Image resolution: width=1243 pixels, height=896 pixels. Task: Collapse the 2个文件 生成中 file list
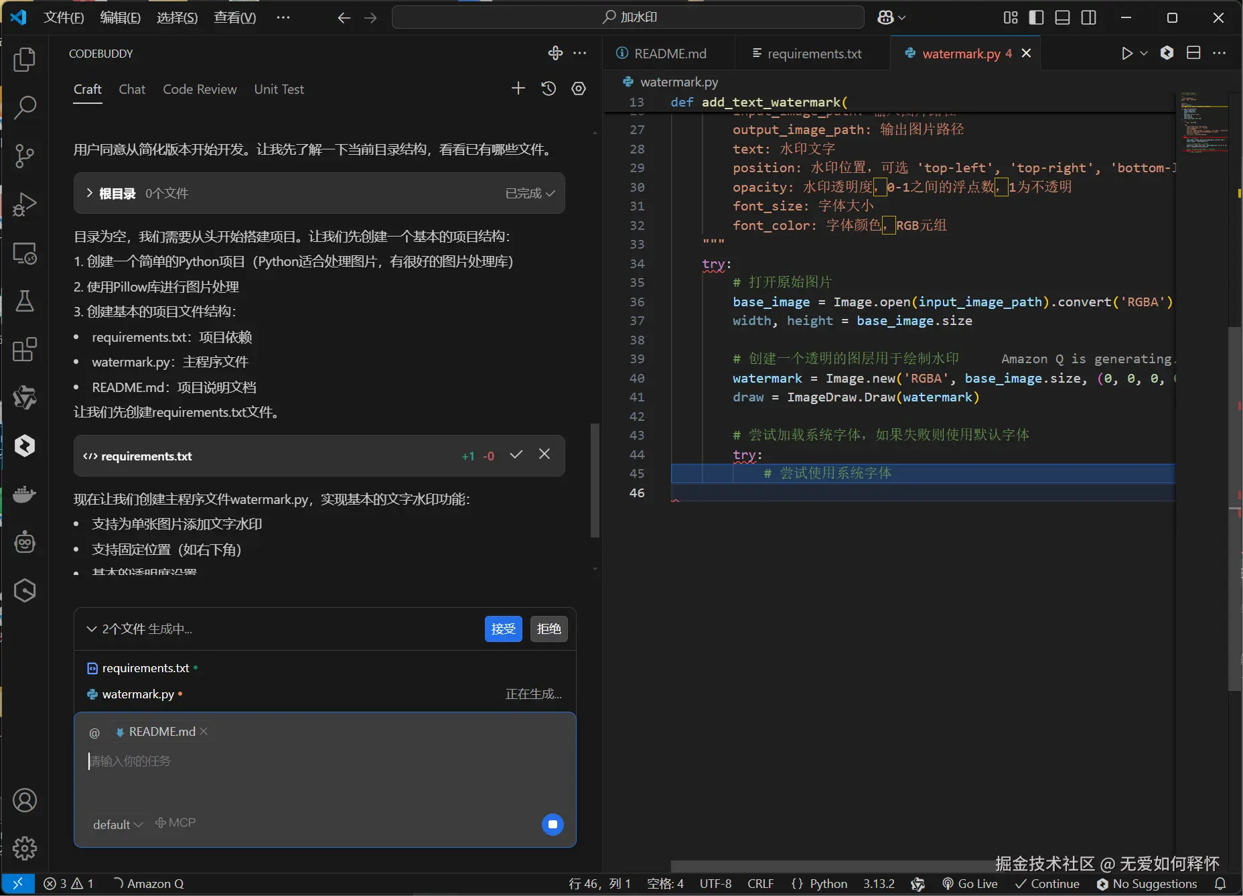92,629
